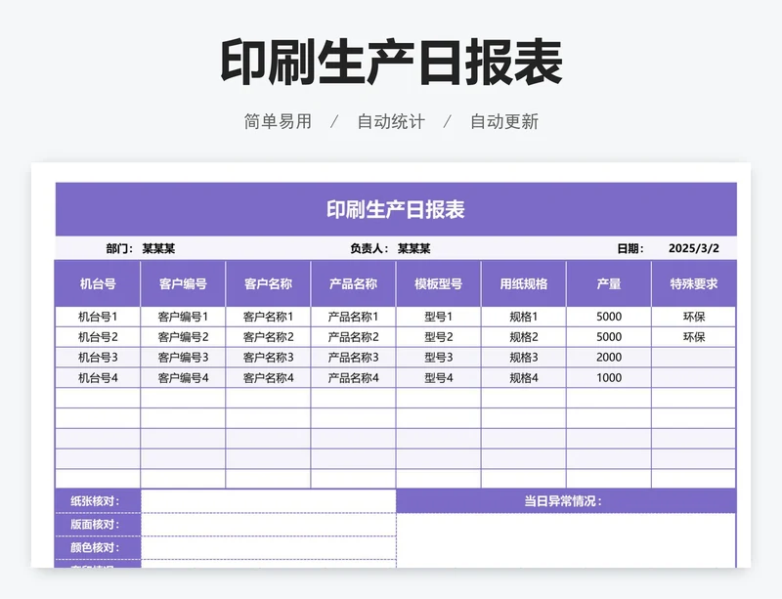The height and width of the screenshot is (599, 782).
Task: Click the cell '客户名称4'
Action: pyautogui.click(x=268, y=378)
